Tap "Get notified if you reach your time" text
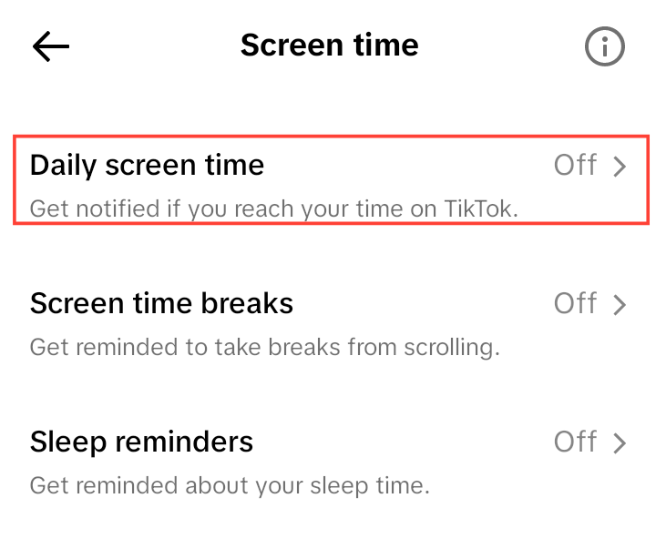 pos(273,208)
